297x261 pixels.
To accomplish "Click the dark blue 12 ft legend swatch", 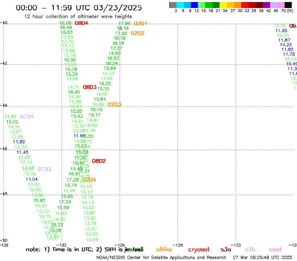I will pos(194,5).
